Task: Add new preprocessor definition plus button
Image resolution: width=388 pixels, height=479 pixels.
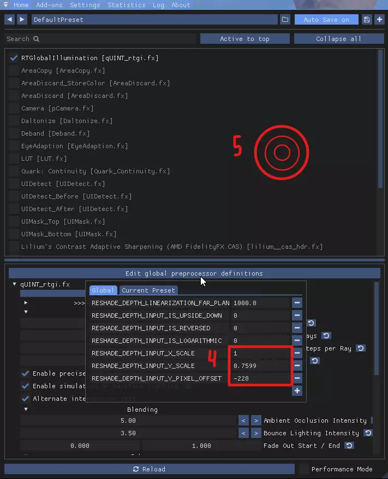Action: tap(297, 391)
